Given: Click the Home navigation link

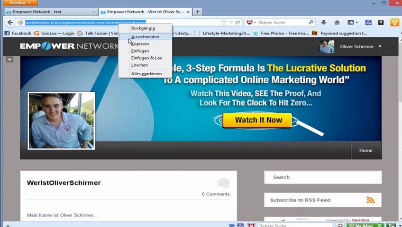Looking at the screenshot, I should pyautogui.click(x=365, y=150).
